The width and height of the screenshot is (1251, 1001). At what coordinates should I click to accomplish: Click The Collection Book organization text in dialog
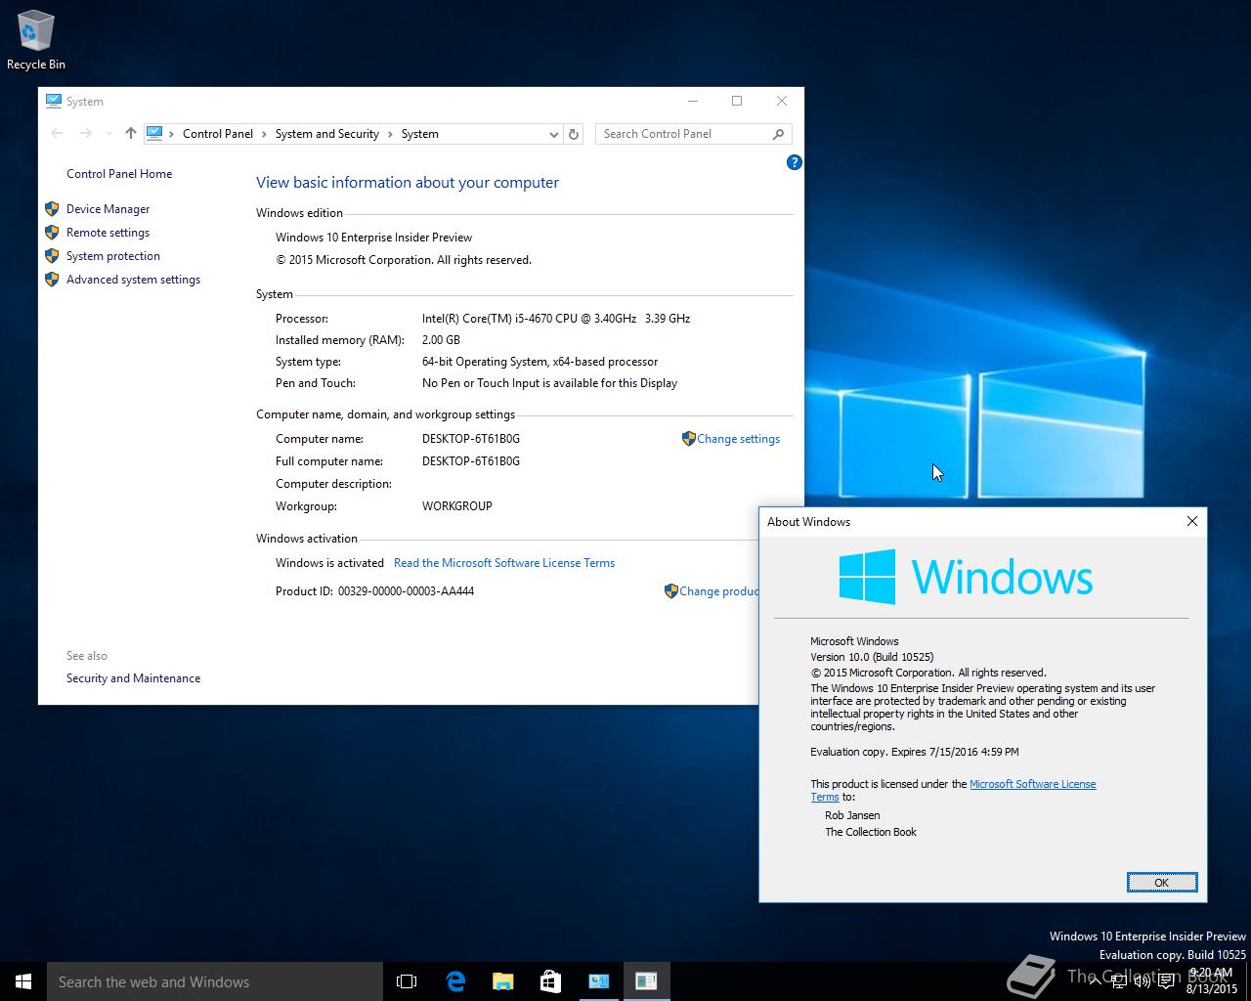(x=871, y=832)
